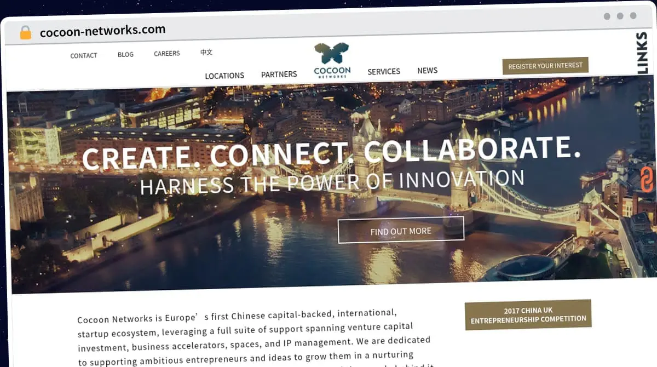This screenshot has height=367, width=657.
Task: Click the Create. Connect. Collaborate. headline
Action: click(x=332, y=152)
